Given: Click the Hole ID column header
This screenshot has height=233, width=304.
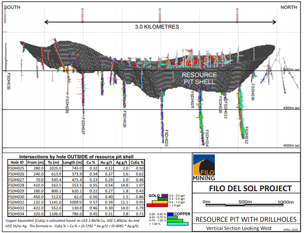Looking at the screenshot, I should tap(14, 162).
